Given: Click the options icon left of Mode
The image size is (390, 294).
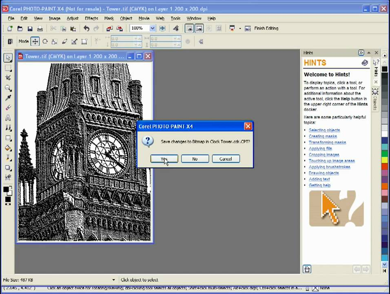Looking at the screenshot, I should coord(10,42).
